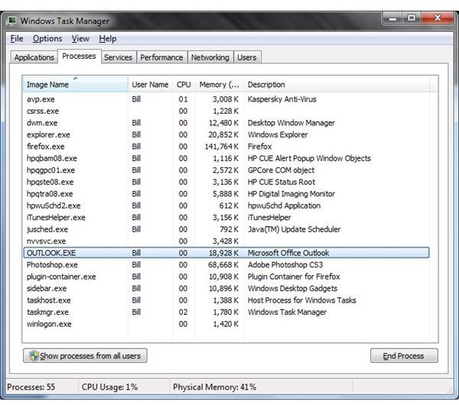Screen dimensions: 459x405
Task: Select the nvvsvc.exe process
Action: 226,241
